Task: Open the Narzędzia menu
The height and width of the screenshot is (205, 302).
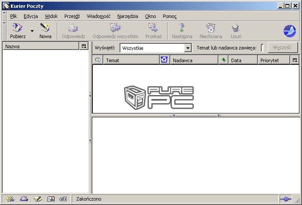Action: click(x=128, y=16)
